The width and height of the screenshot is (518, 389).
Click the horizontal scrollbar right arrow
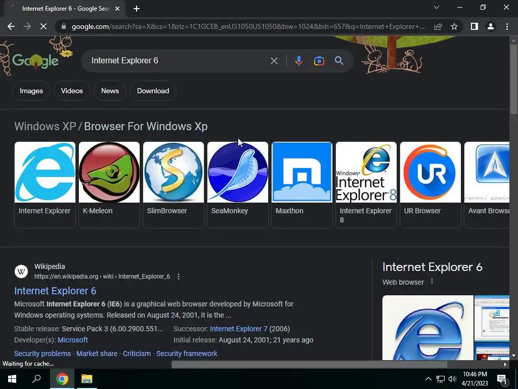(505, 364)
